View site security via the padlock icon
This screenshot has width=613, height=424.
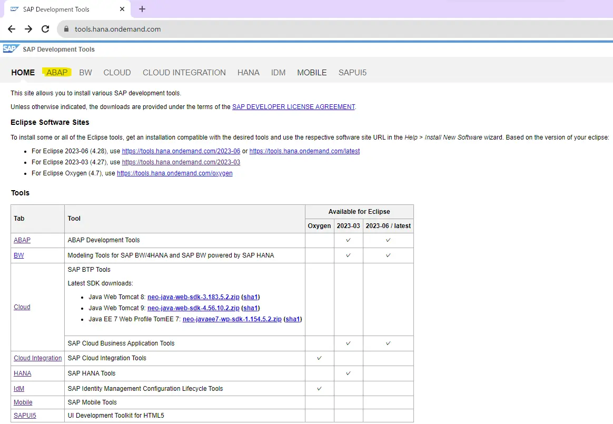click(66, 29)
